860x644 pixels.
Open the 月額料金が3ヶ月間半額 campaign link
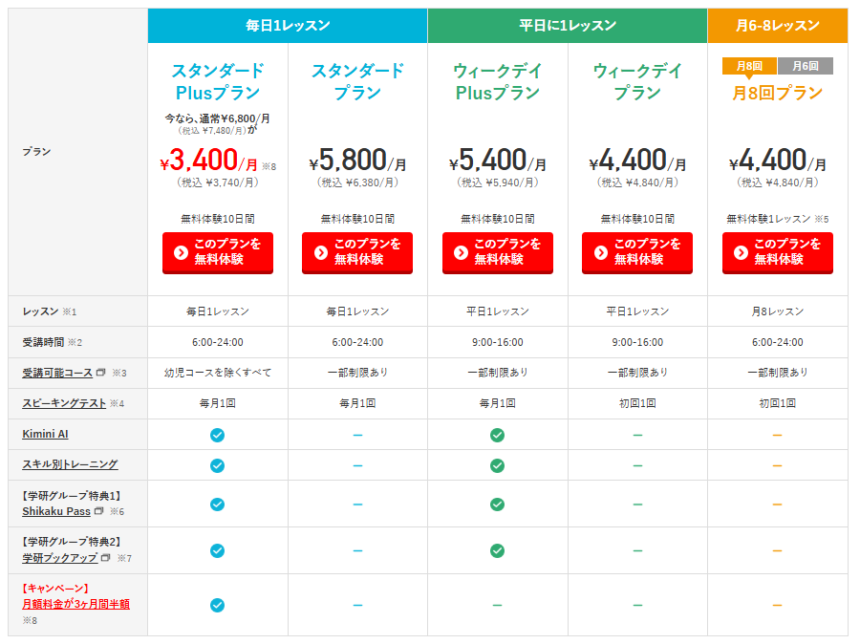click(x=75, y=604)
